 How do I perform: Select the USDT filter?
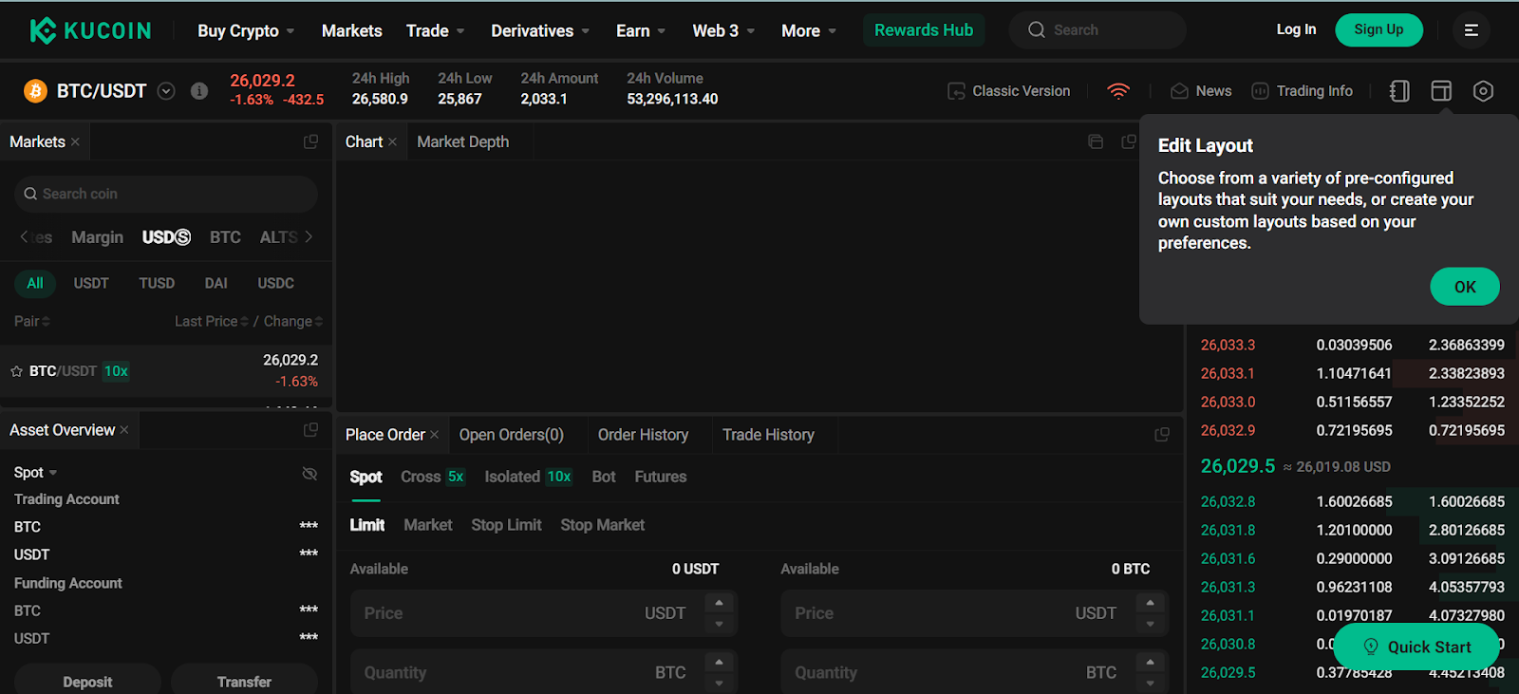(91, 283)
